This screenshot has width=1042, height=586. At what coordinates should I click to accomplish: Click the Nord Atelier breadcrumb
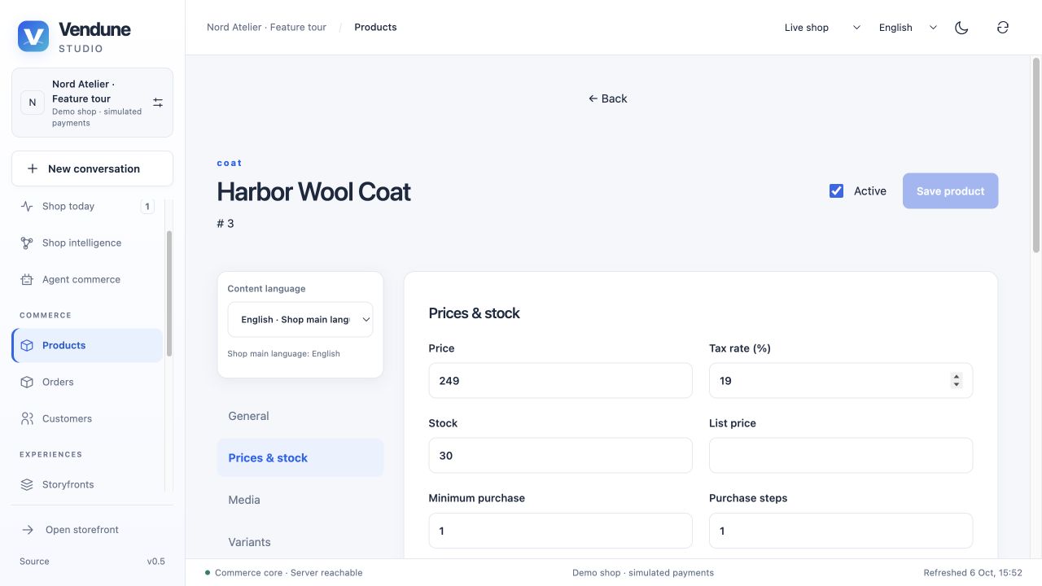(266, 27)
